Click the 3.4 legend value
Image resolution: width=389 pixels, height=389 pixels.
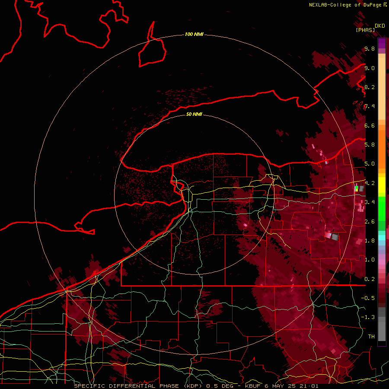(x=370, y=202)
